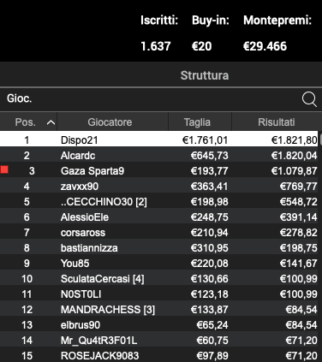
Task: Select the Alcardc player row
Action: click(x=158, y=156)
